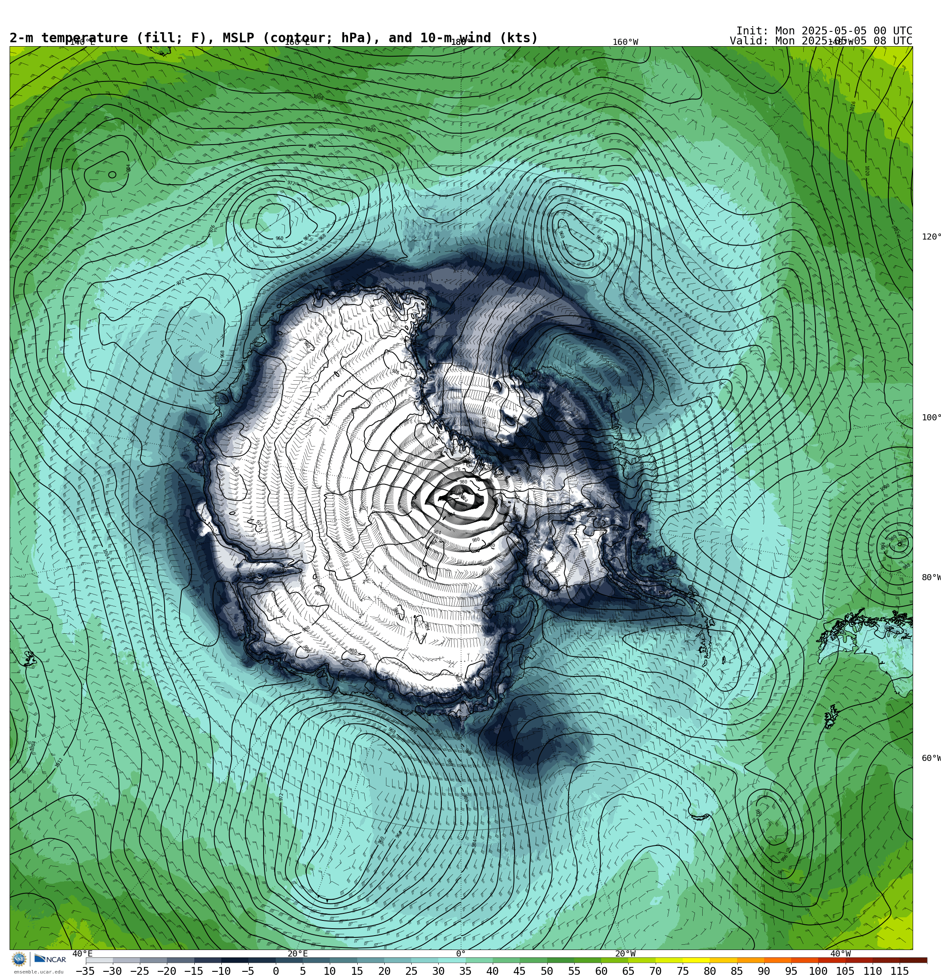Pick the green swatch between 50 and 55
This screenshot has width=941, height=977.
pyautogui.click(x=561, y=960)
